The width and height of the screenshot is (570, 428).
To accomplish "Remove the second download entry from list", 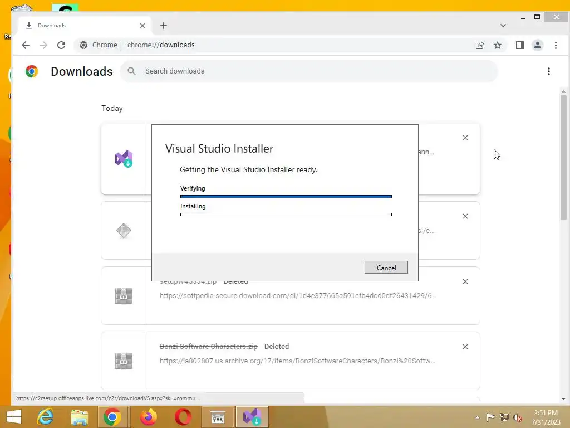I will coord(465,216).
